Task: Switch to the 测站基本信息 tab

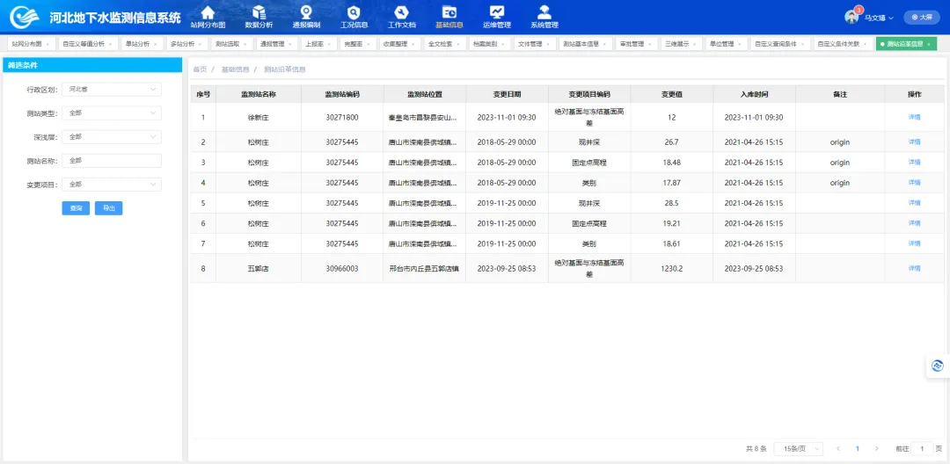Action: tap(582, 43)
